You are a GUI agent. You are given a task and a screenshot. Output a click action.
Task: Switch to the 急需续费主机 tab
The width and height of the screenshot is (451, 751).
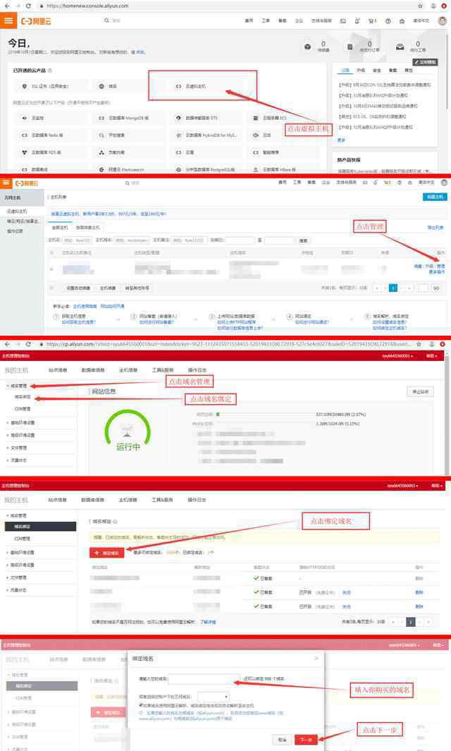[87, 228]
